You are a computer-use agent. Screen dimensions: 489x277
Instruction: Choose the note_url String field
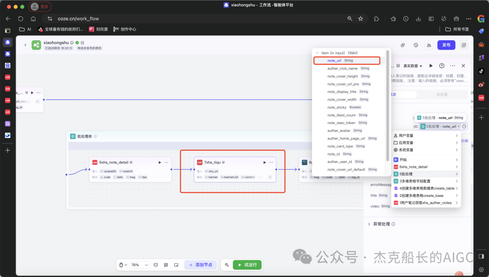tap(347, 61)
